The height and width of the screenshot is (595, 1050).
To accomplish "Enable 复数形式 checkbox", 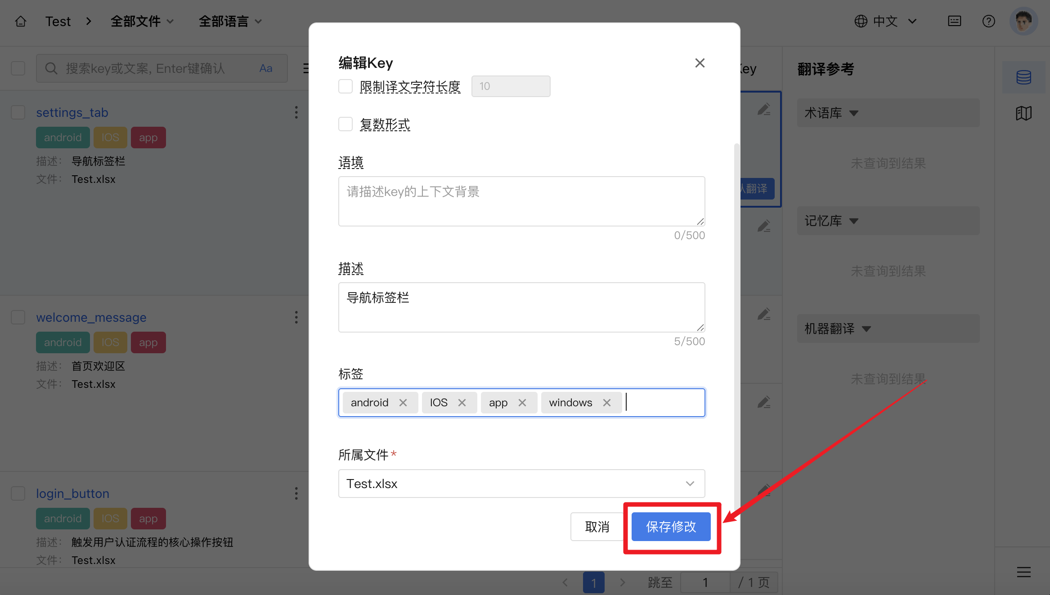I will tap(346, 124).
